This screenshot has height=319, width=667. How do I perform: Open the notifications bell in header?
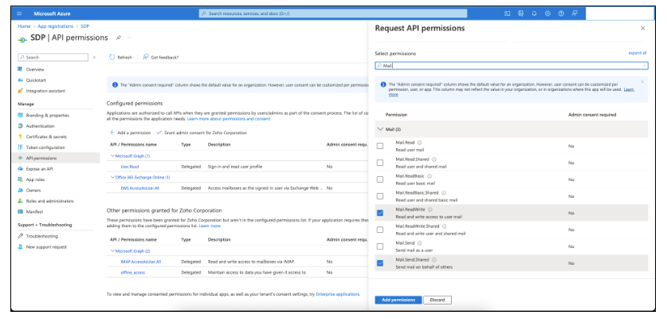click(535, 14)
